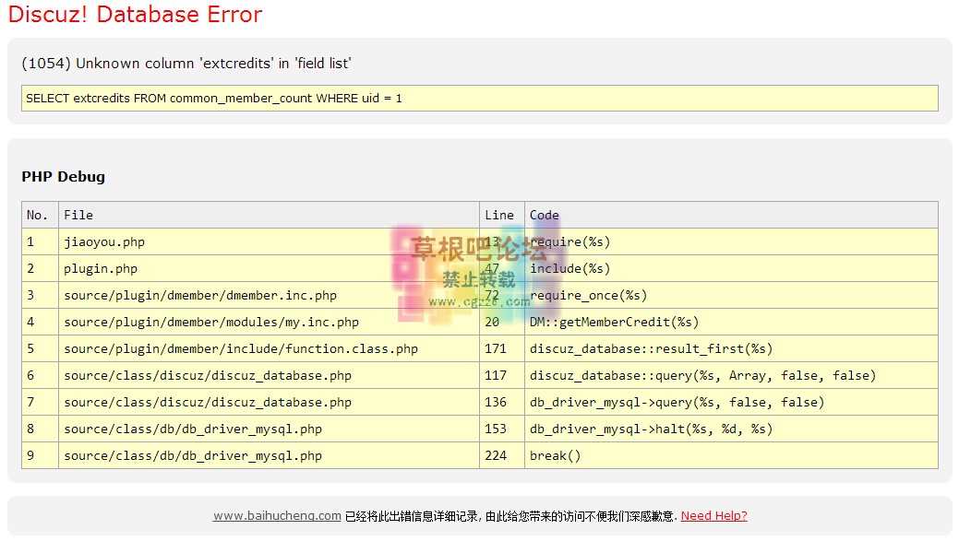This screenshot has height=541, width=959.
Task: Click db_driver_mysql->halt(%s, %d, %s) code
Action: (651, 429)
